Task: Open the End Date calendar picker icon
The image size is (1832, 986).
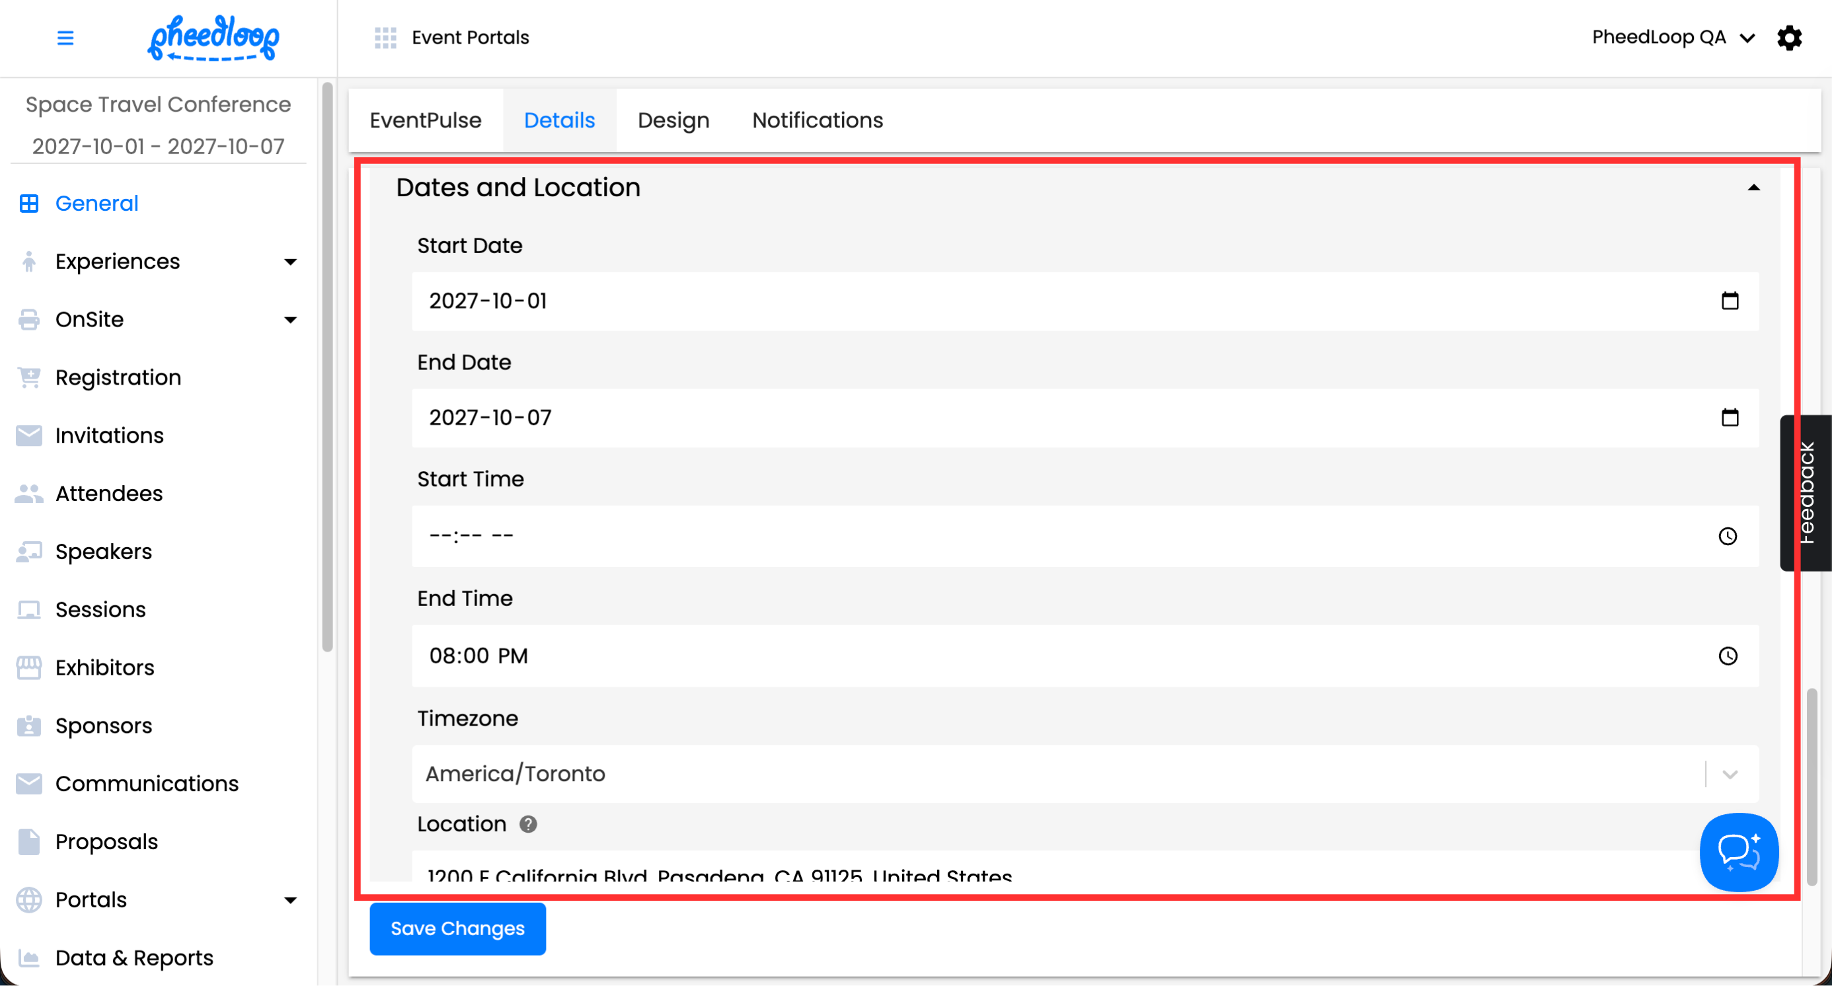Action: [x=1730, y=417]
